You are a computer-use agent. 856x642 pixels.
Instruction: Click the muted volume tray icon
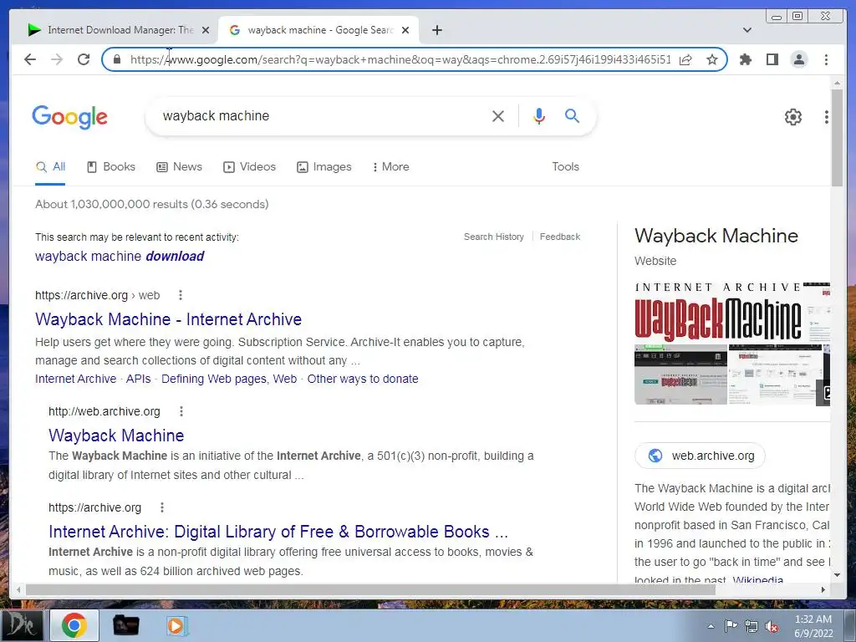772,626
